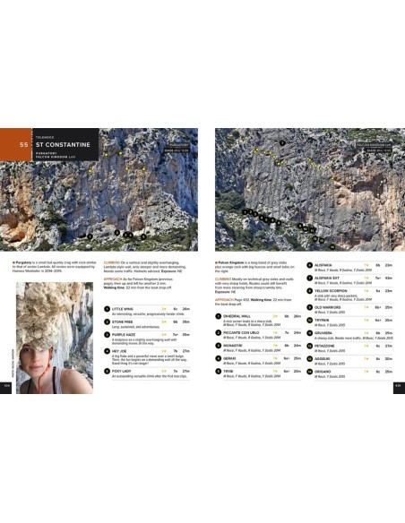The width and height of the screenshot is (405, 523).
Task: Click the number 4 circle beside GERAKI
Action: 219,358
